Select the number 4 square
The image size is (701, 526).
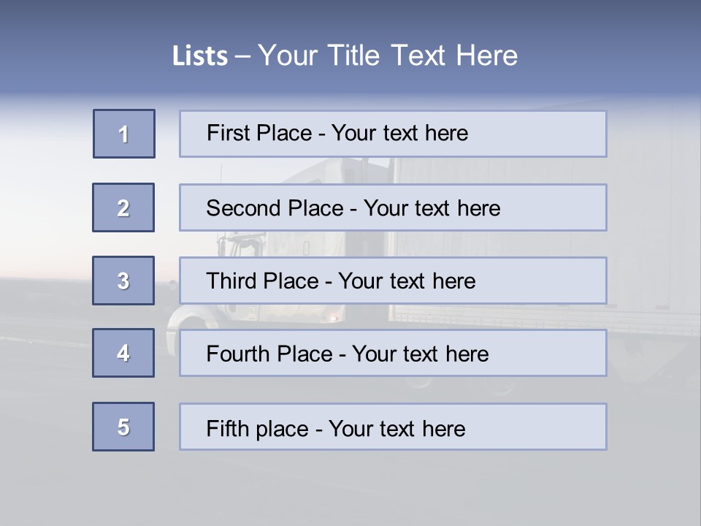tap(123, 353)
